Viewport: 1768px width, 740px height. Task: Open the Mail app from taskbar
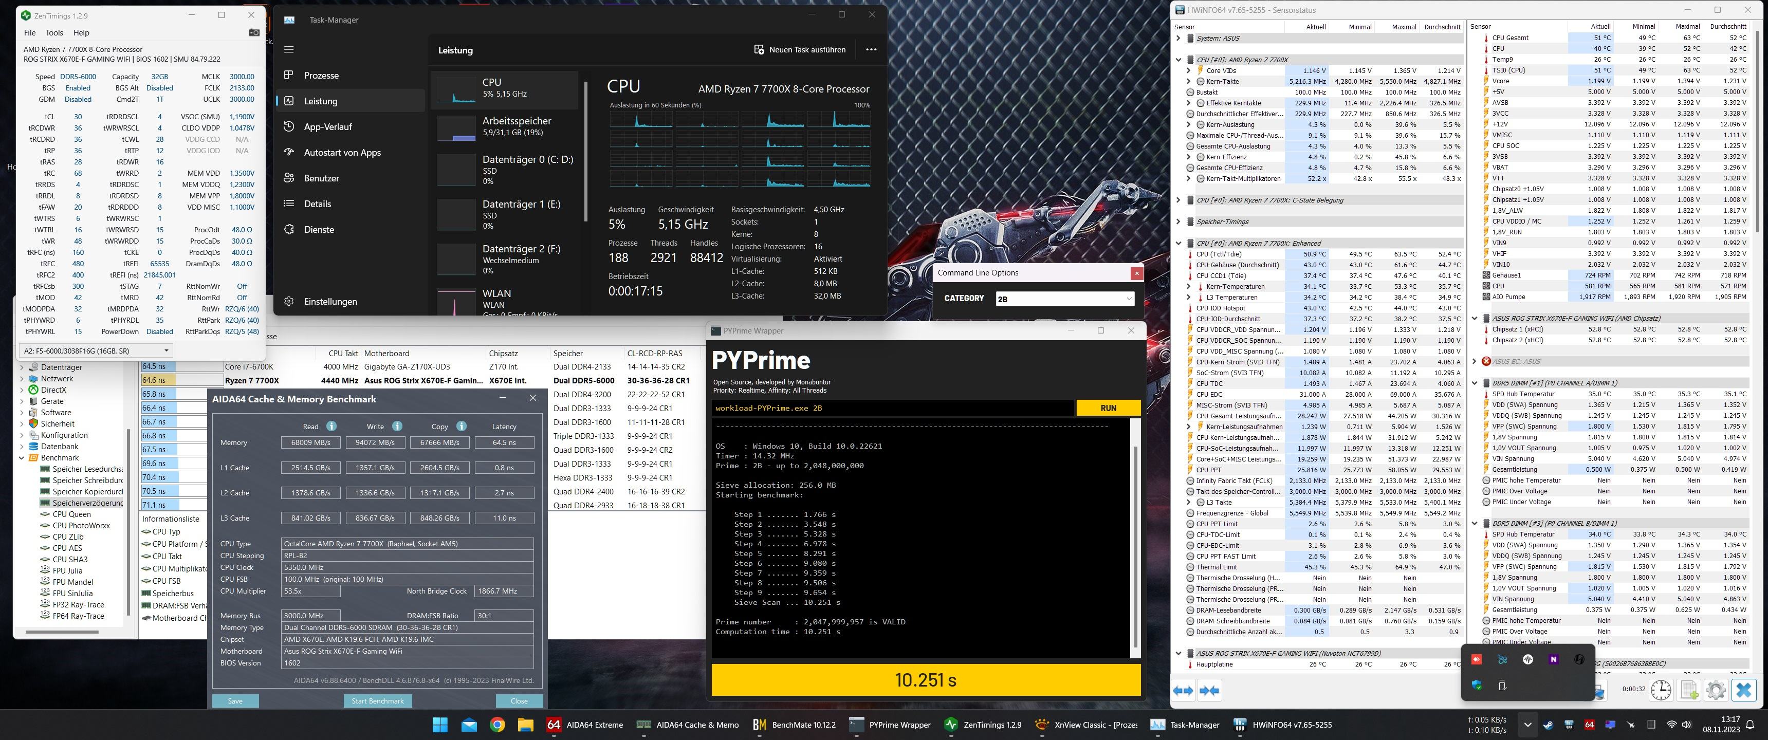point(469,725)
